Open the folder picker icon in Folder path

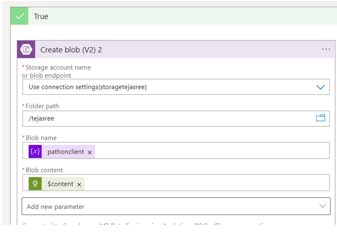[x=320, y=118]
